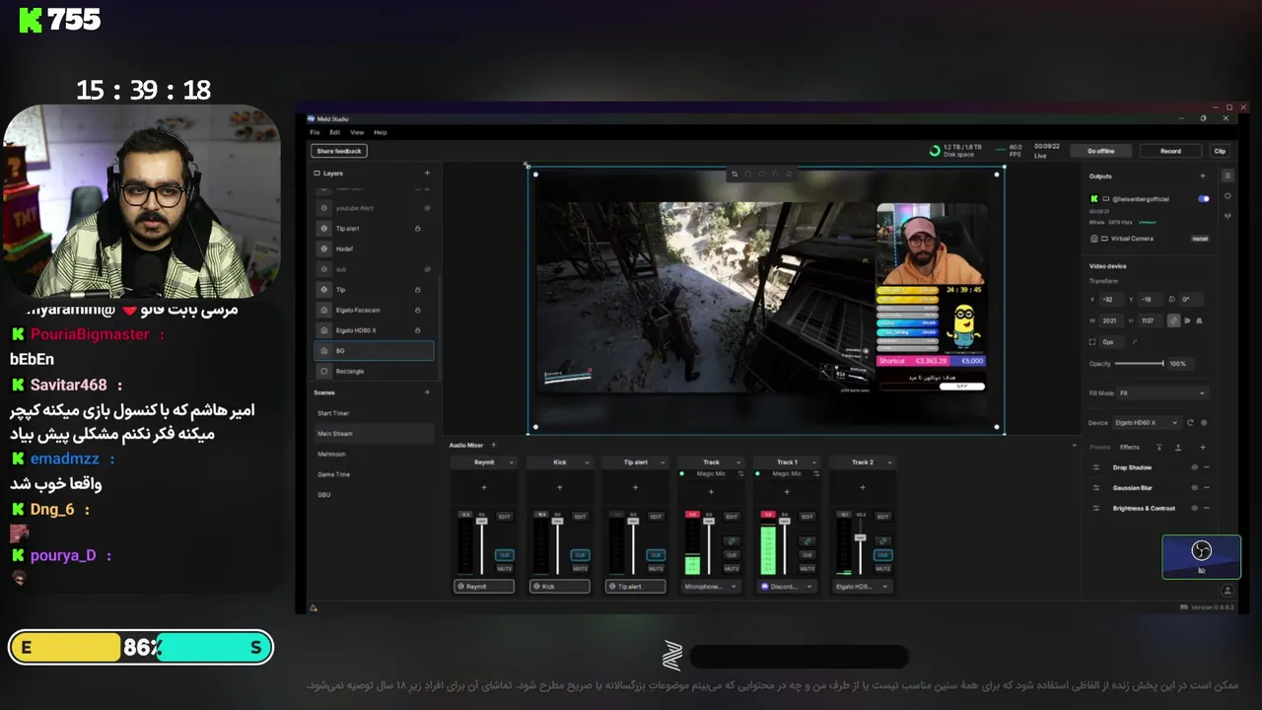Hide the Brightness & Contrast effect
Screen dimensions: 1262x710
click(x=1194, y=508)
